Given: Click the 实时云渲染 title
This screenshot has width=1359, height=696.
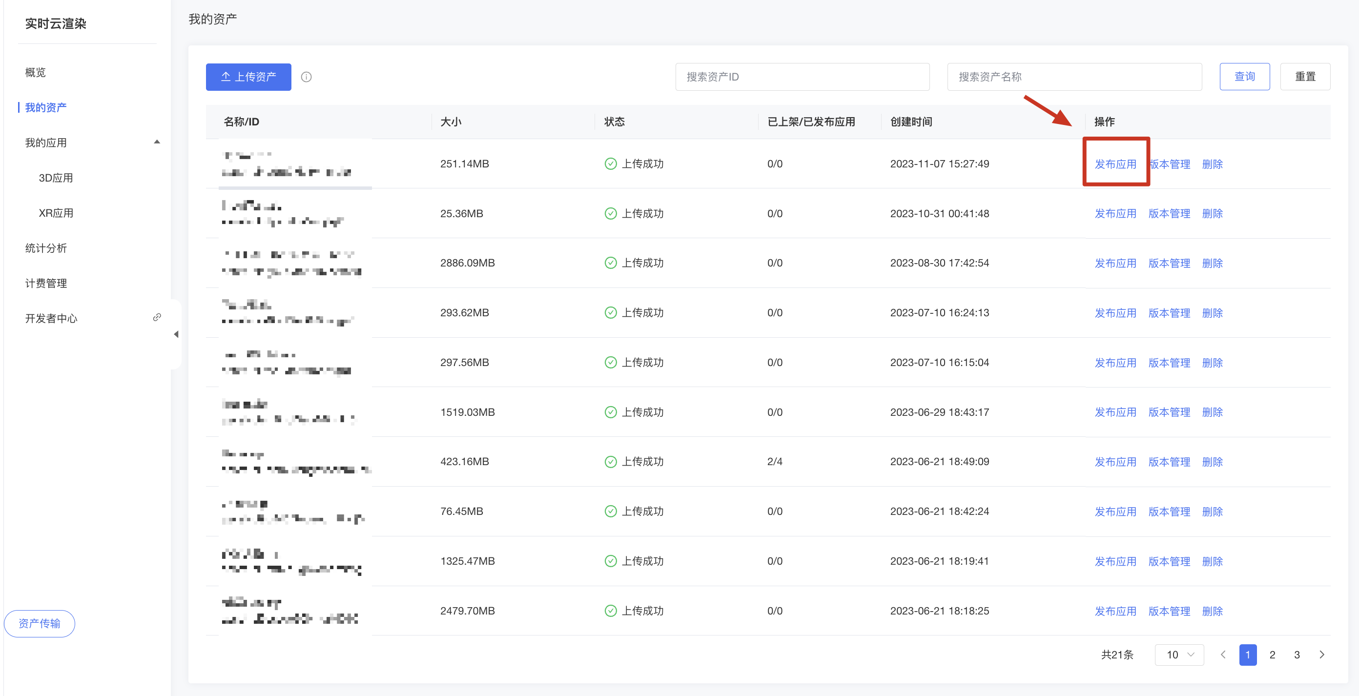Looking at the screenshot, I should 55,24.
